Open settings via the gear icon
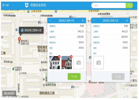The width and height of the screenshot is (139, 100). point(3,5)
